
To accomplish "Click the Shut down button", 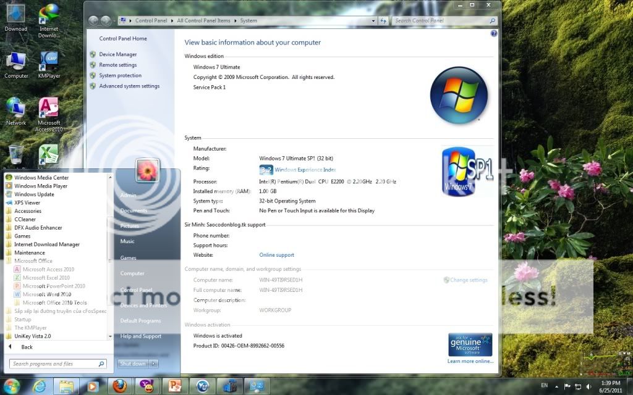I will 133,364.
